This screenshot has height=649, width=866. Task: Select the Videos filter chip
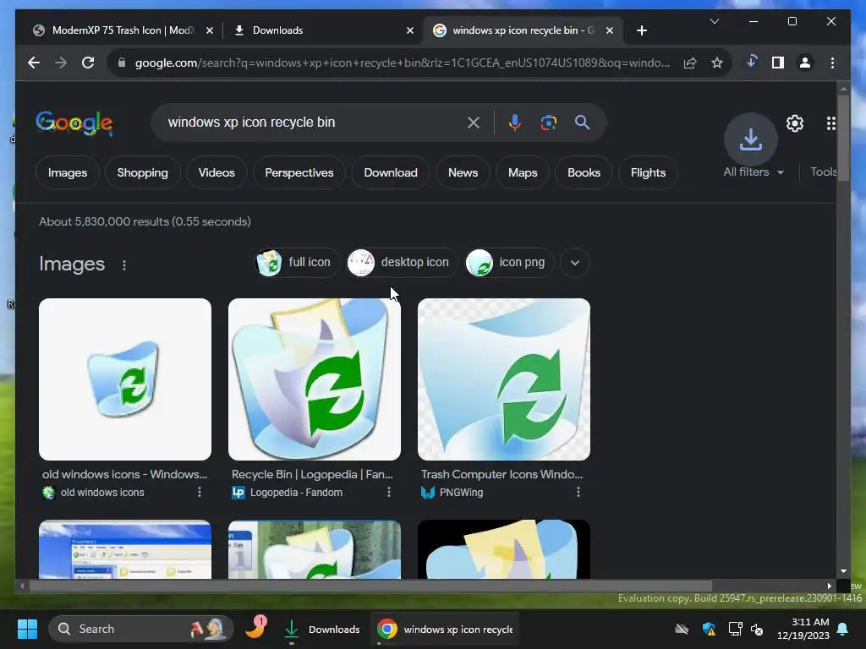coord(216,172)
